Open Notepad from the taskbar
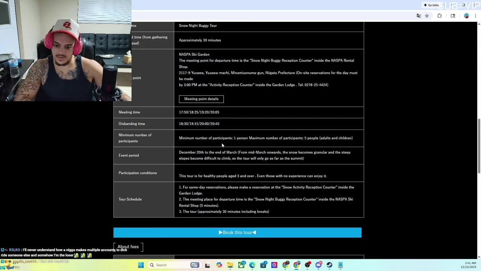481x271 pixels. coord(340,265)
